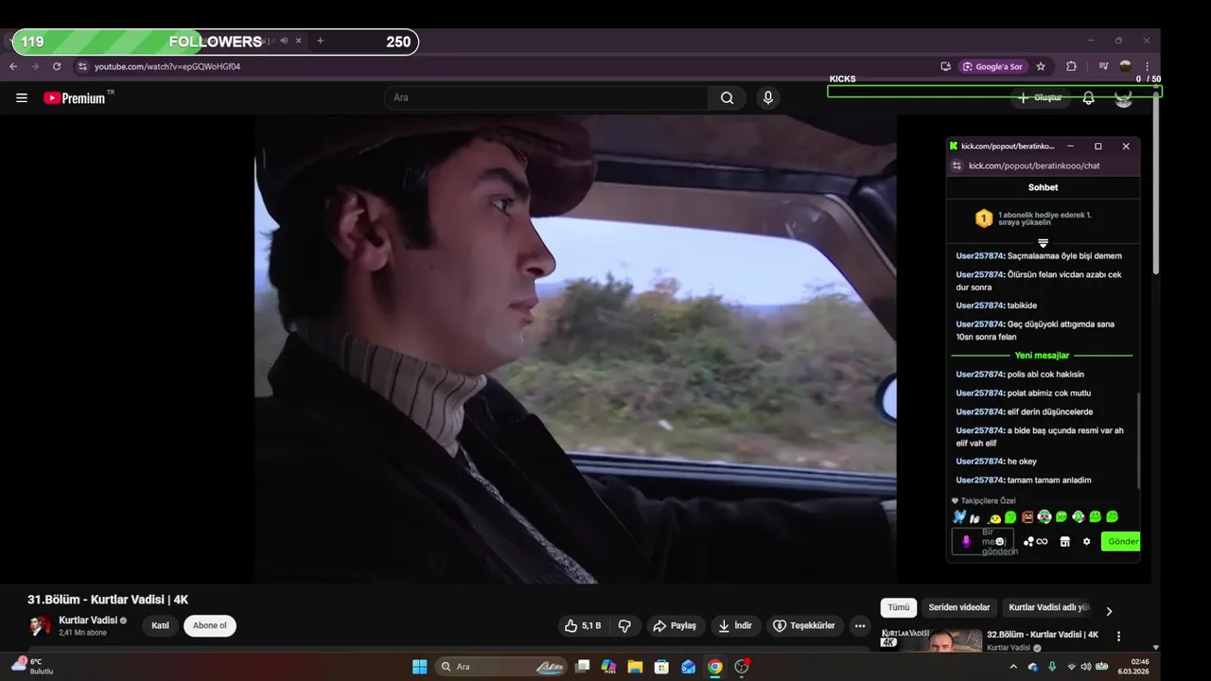
Task: Open site info icon in Kick popout
Action: tap(957, 166)
